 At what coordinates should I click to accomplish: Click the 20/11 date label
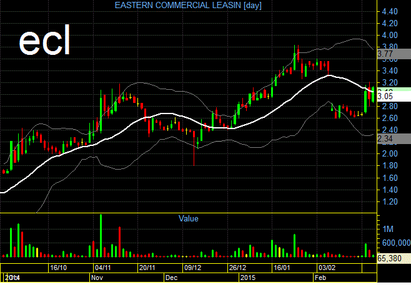[x=147, y=268]
